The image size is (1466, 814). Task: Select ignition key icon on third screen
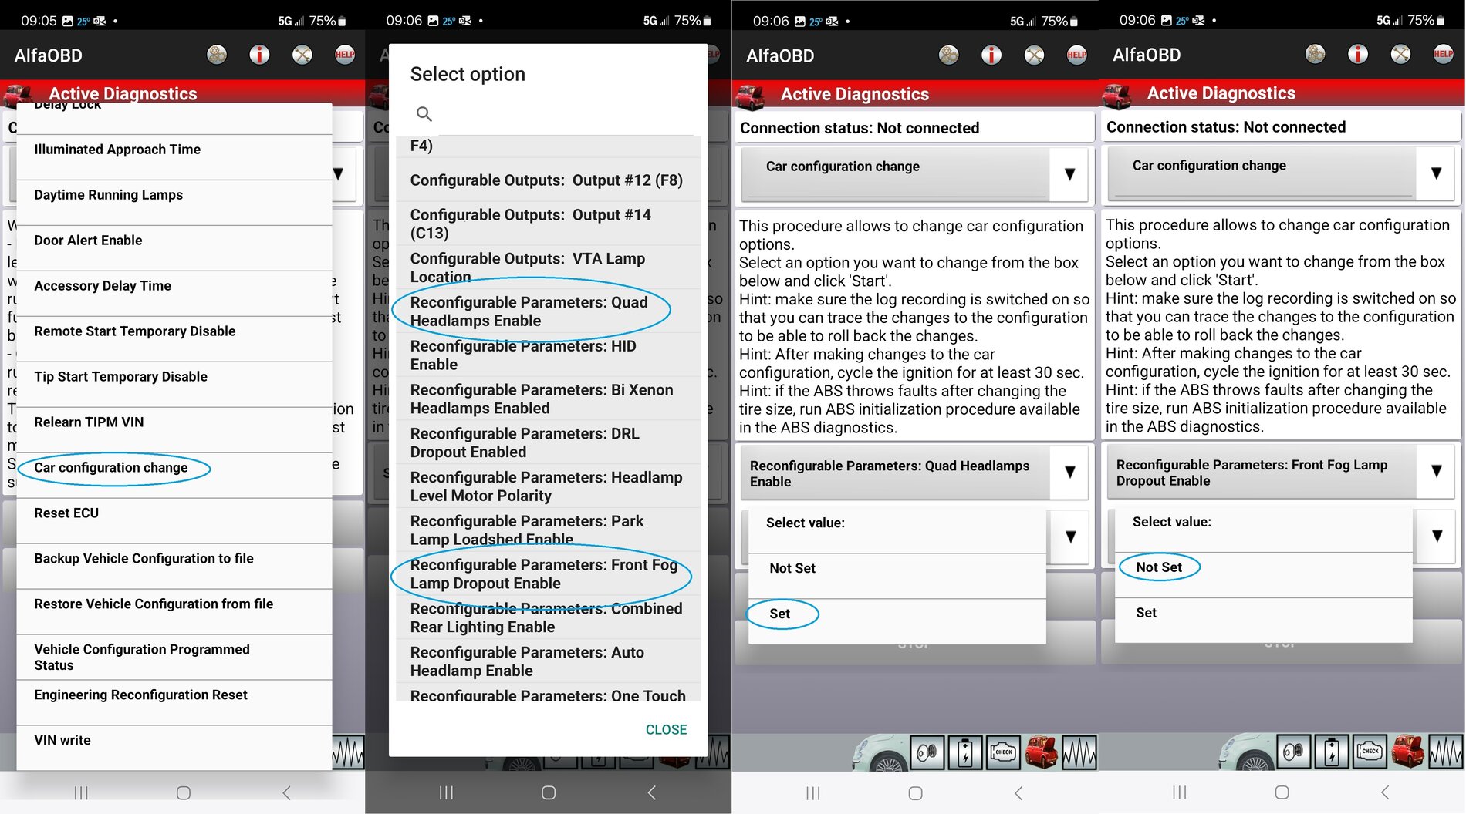[927, 752]
